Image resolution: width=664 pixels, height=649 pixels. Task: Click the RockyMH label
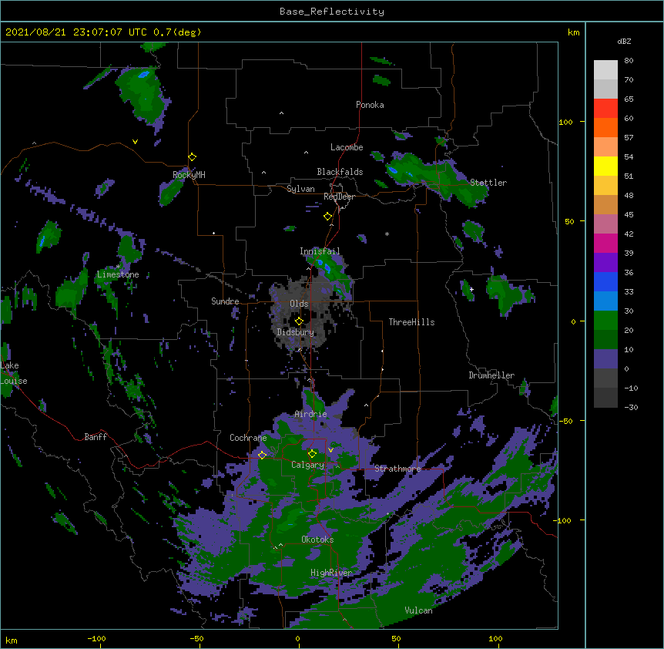(x=189, y=174)
